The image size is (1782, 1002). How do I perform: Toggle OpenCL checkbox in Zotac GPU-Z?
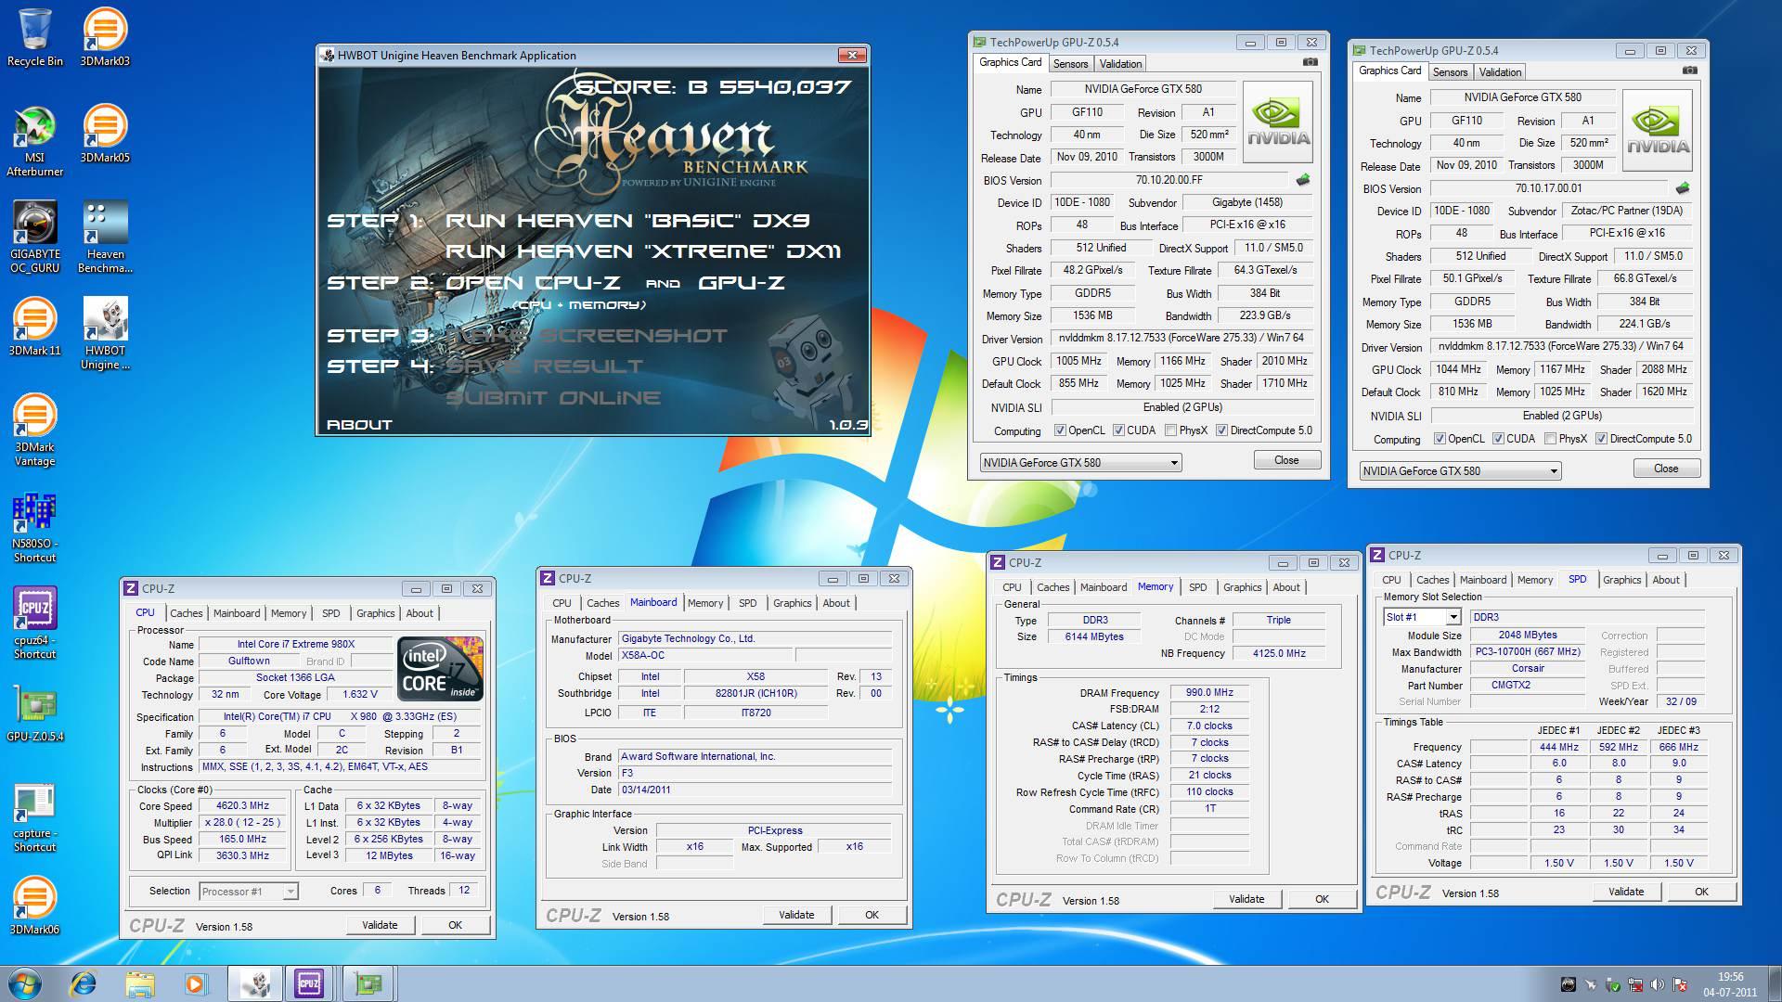(x=1440, y=439)
